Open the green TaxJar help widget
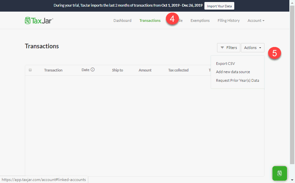The width and height of the screenshot is (295, 183). point(279,173)
